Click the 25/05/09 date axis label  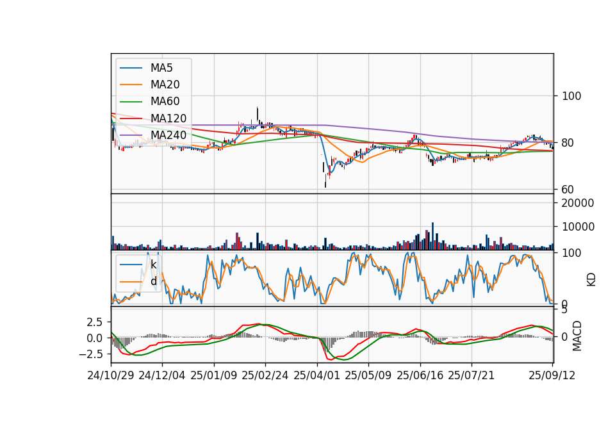(x=368, y=375)
